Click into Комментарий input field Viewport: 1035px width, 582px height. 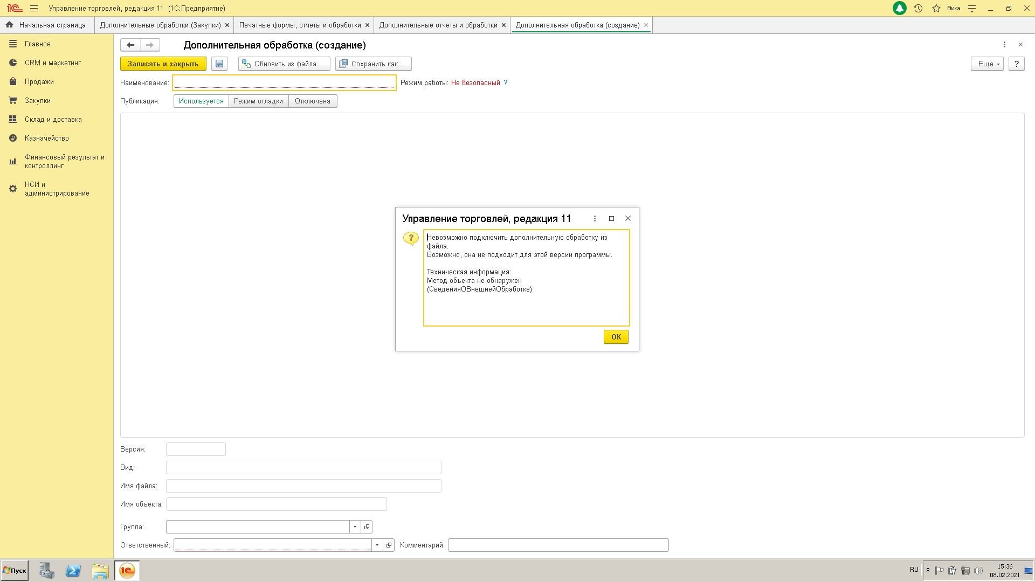pos(558,545)
